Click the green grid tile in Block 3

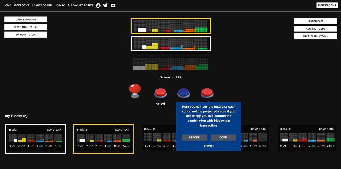tap(126, 138)
